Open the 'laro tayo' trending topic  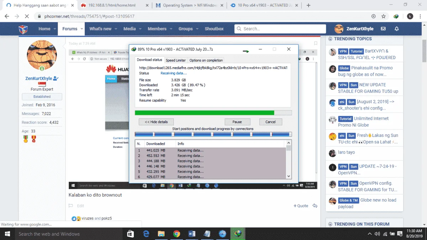click(346, 152)
